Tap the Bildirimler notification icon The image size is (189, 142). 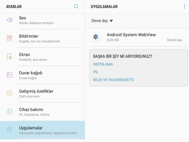pos(10,38)
